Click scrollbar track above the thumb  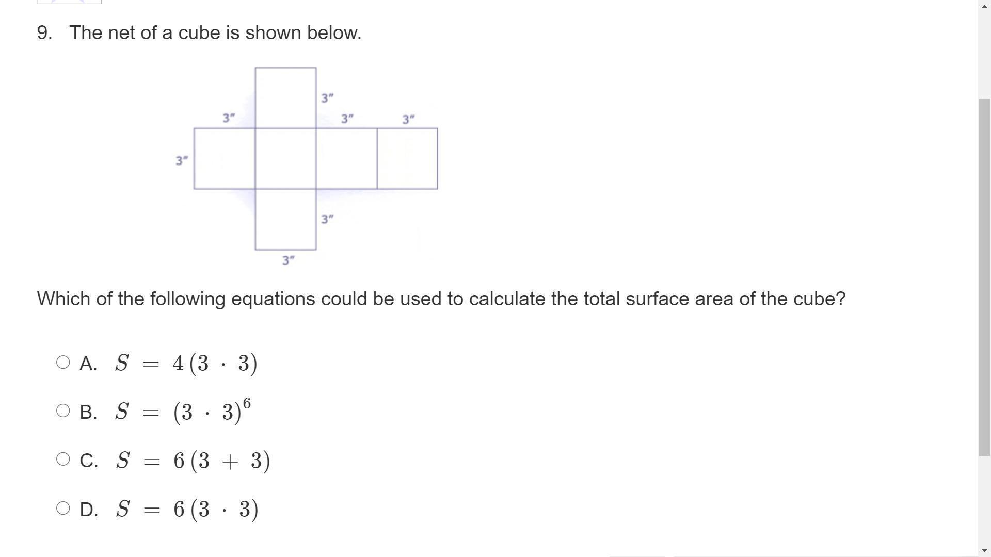985,52
